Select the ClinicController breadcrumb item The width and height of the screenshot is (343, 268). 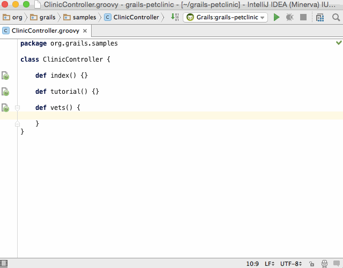(131, 17)
